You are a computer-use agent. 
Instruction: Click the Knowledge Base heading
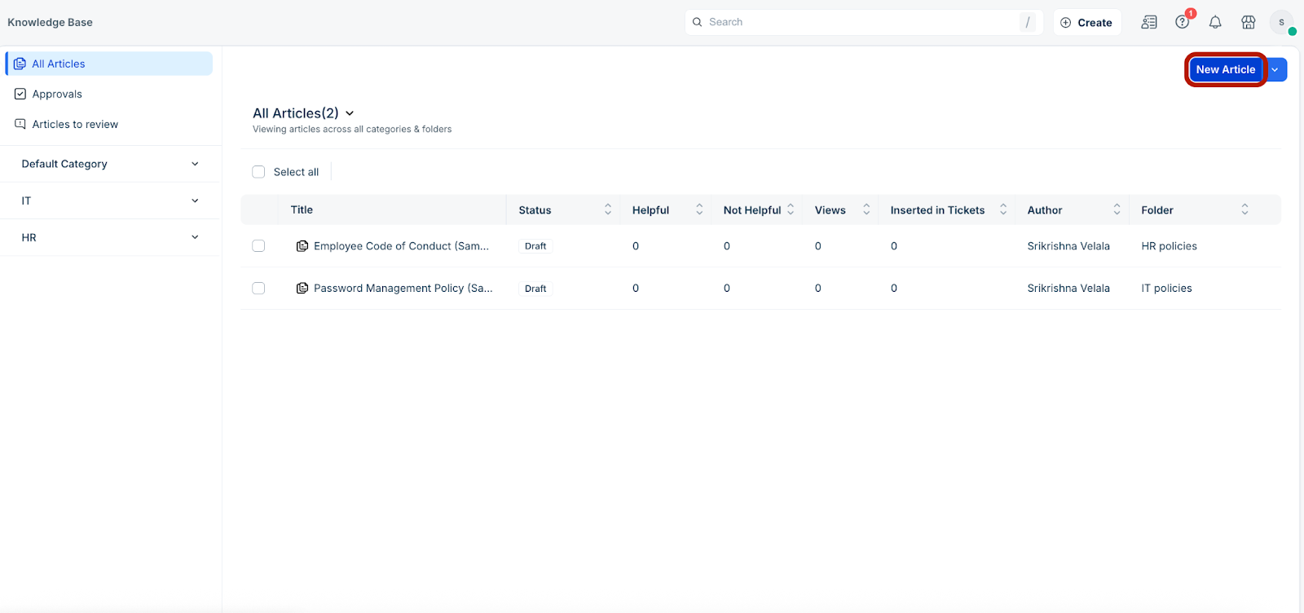coord(50,22)
